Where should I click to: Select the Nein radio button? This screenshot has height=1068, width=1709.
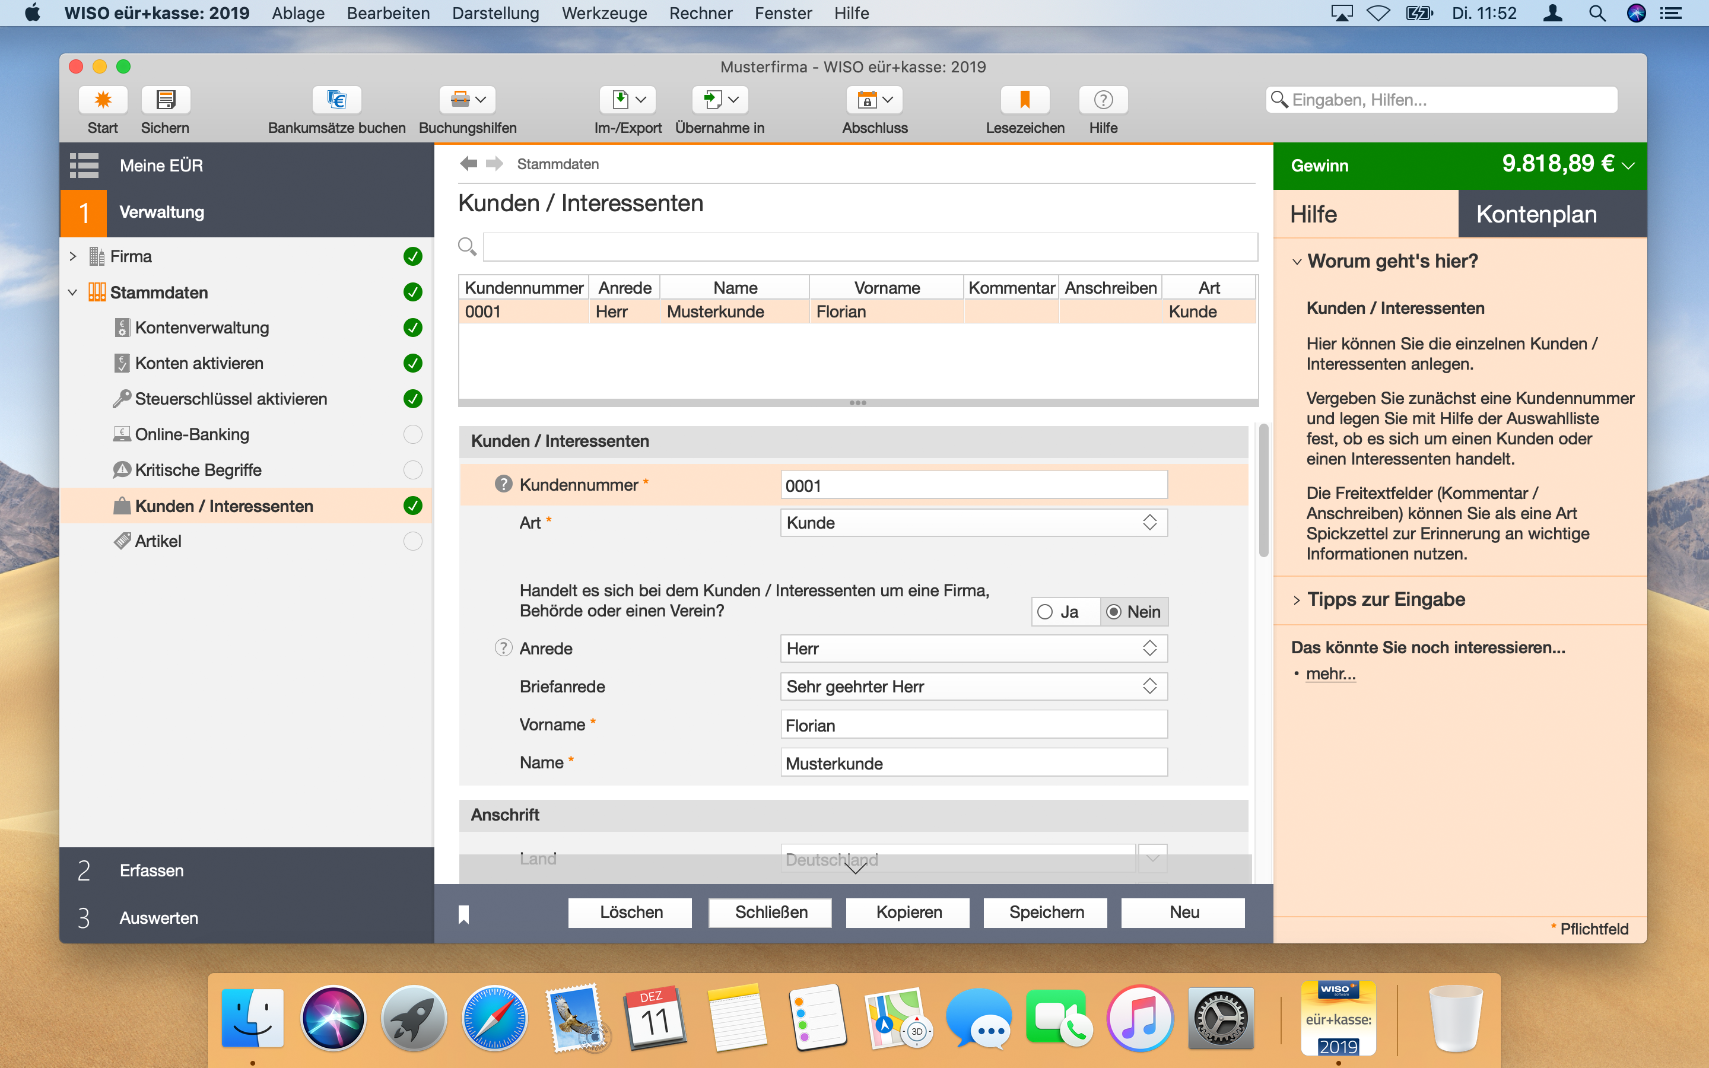(x=1114, y=612)
